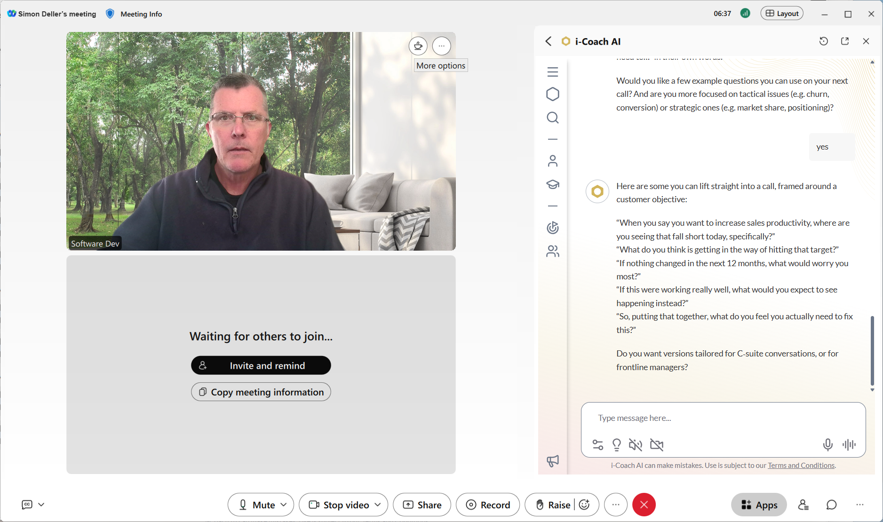
Task: Open the i-Coach hamburger menu
Action: pos(553,72)
